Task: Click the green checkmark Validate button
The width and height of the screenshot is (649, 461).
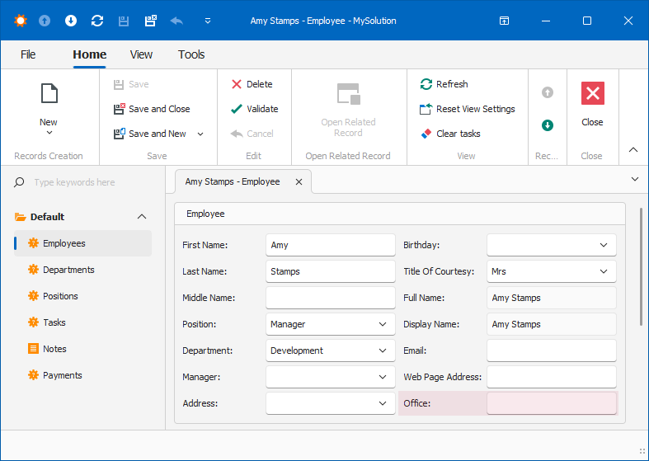Action: [x=255, y=109]
